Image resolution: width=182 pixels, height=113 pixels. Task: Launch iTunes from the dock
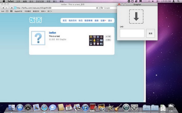(x=85, y=108)
